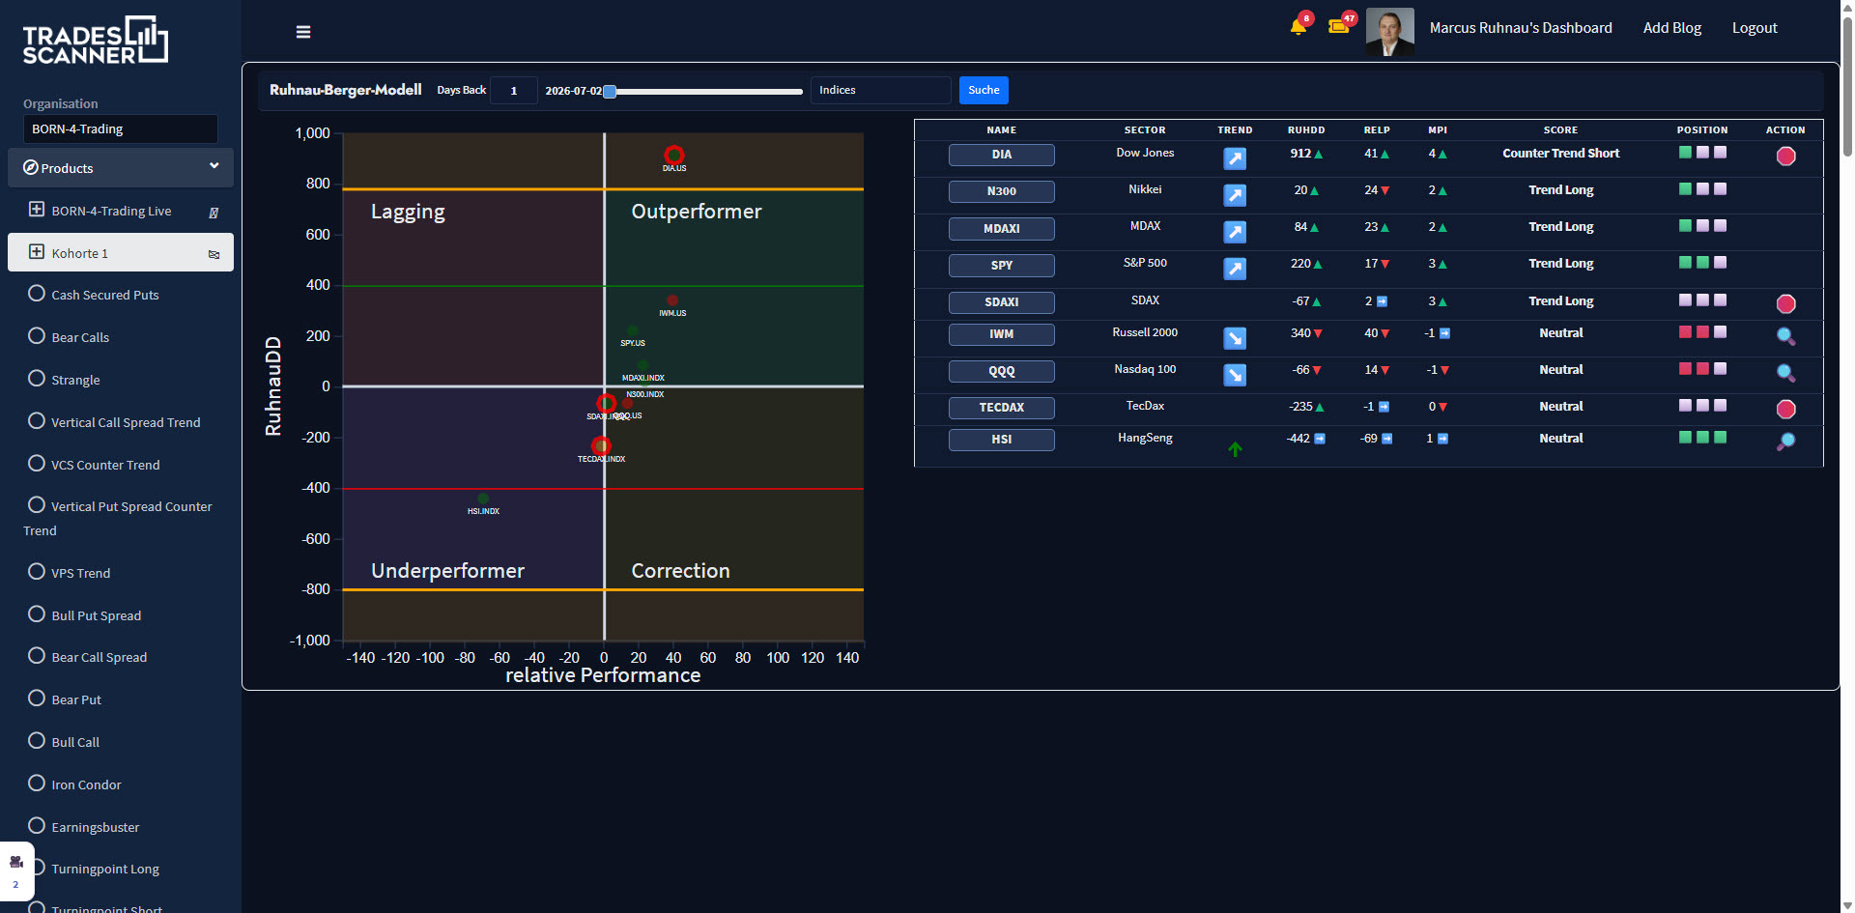Click Marcus Ruhnau's profile photo
The image size is (1855, 913).
1389,32
